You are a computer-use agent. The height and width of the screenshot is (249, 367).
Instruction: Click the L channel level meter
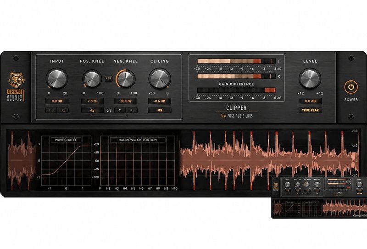236,61
